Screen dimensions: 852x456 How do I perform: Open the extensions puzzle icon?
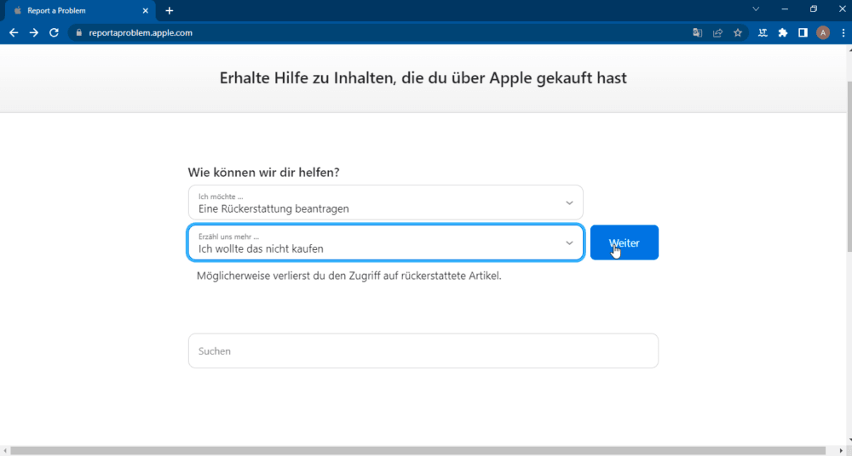pyautogui.click(x=783, y=32)
